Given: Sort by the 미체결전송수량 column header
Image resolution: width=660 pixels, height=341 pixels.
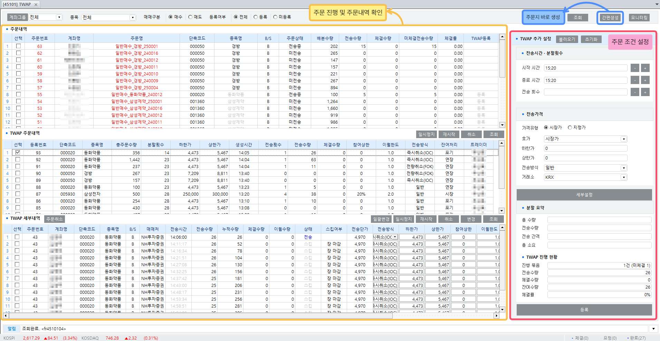Looking at the screenshot, I should tap(419, 38).
